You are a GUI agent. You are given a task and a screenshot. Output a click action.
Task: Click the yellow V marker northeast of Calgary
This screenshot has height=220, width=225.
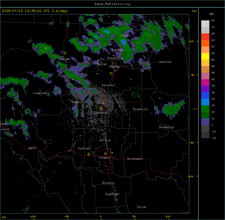112,153
